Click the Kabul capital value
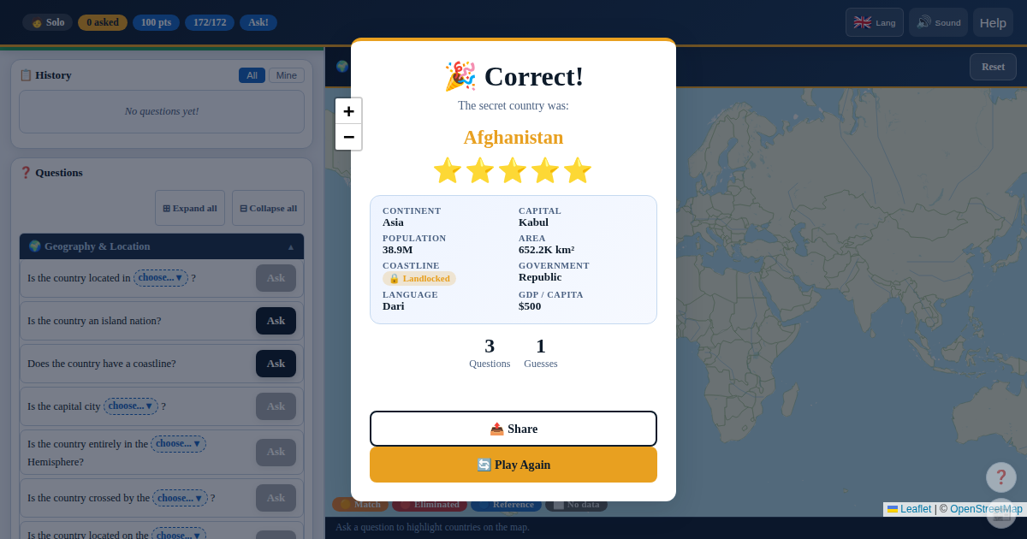The image size is (1027, 539). (533, 222)
